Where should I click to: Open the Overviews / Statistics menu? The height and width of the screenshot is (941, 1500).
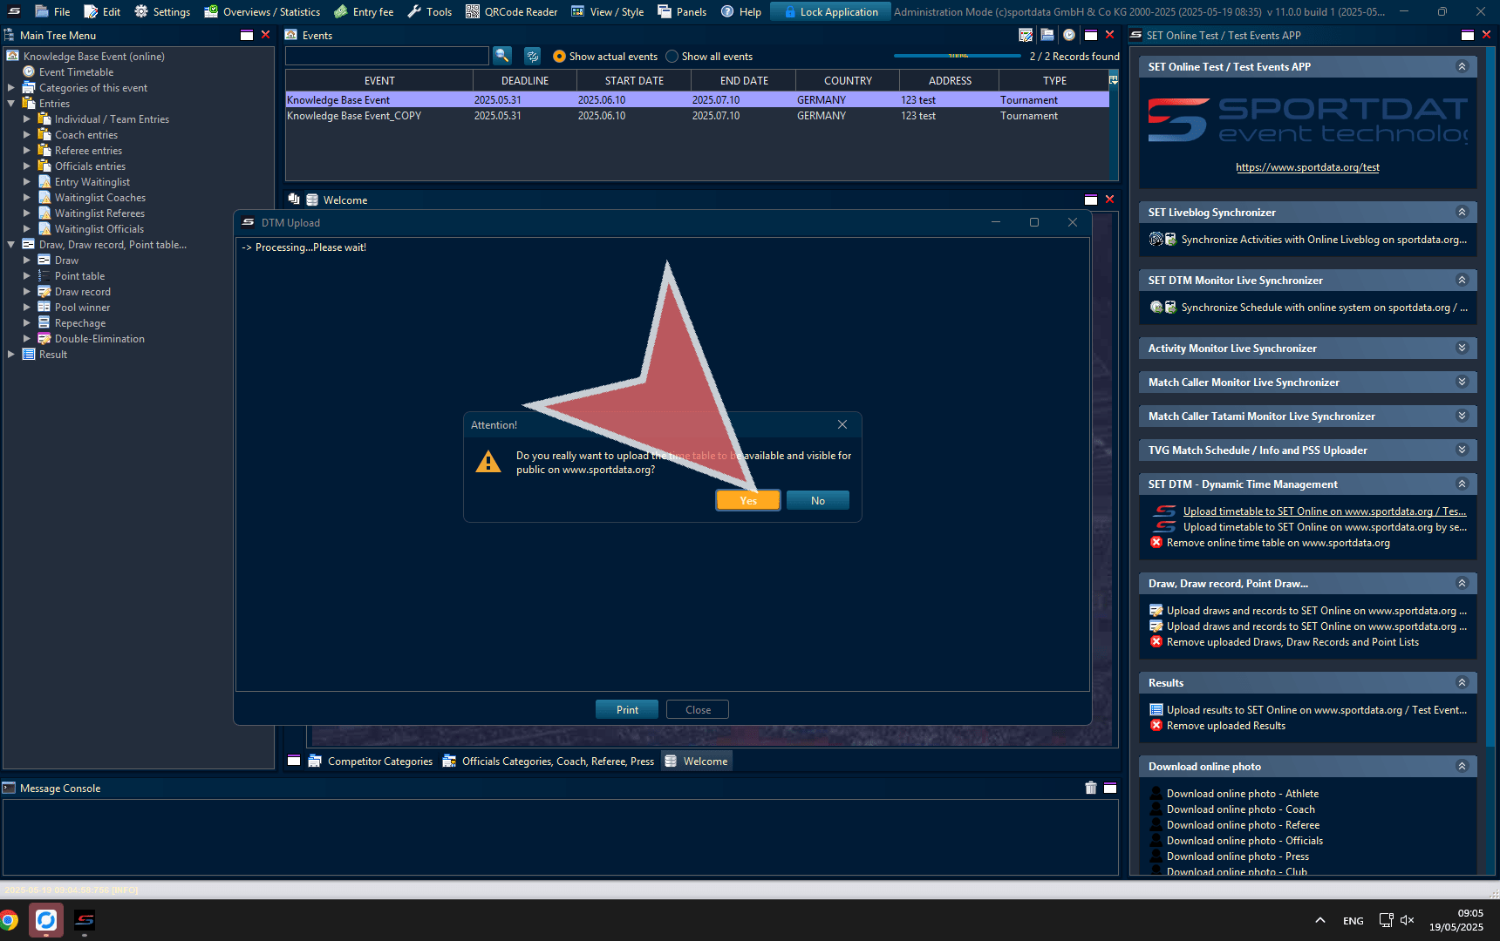point(262,12)
